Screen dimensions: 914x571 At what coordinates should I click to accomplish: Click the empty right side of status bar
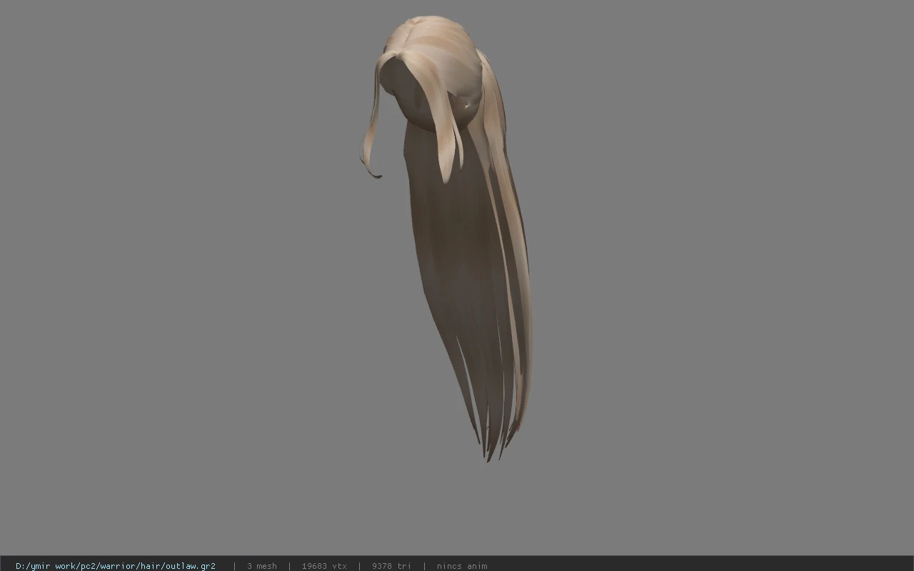700,565
